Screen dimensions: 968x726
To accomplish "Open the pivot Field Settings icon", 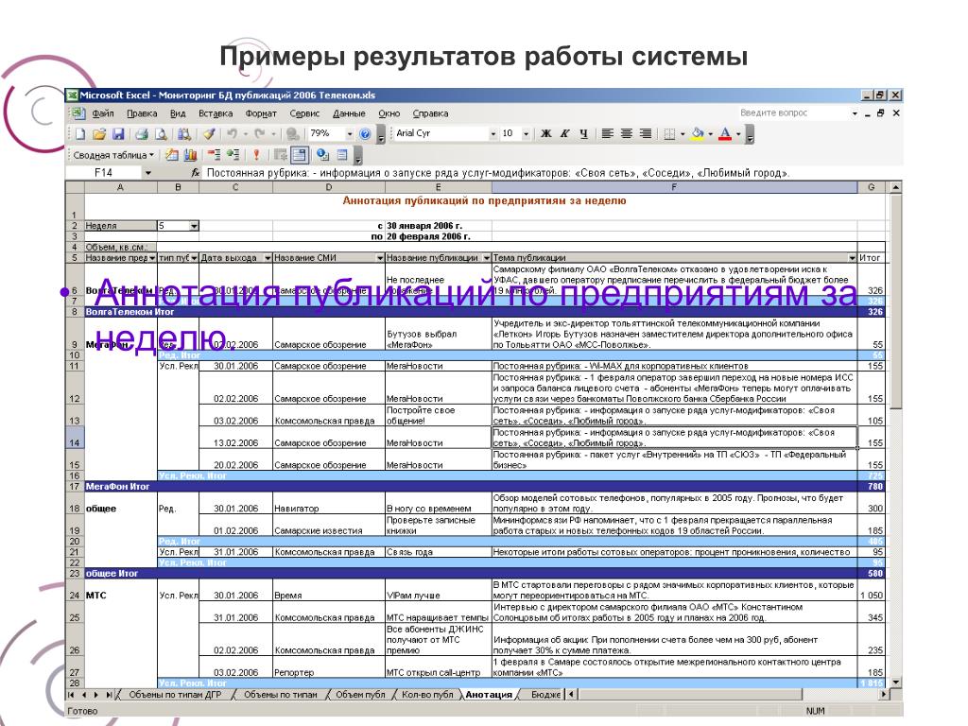I will click(322, 155).
